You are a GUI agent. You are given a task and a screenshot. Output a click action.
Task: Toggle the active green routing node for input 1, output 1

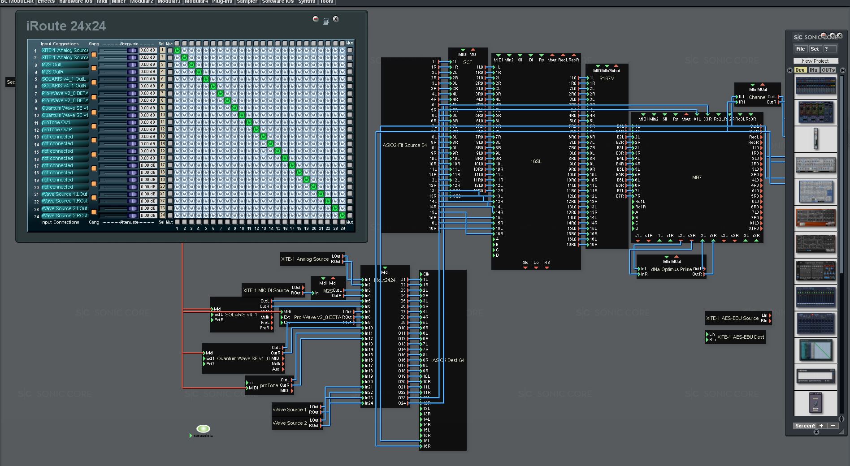pyautogui.click(x=177, y=51)
